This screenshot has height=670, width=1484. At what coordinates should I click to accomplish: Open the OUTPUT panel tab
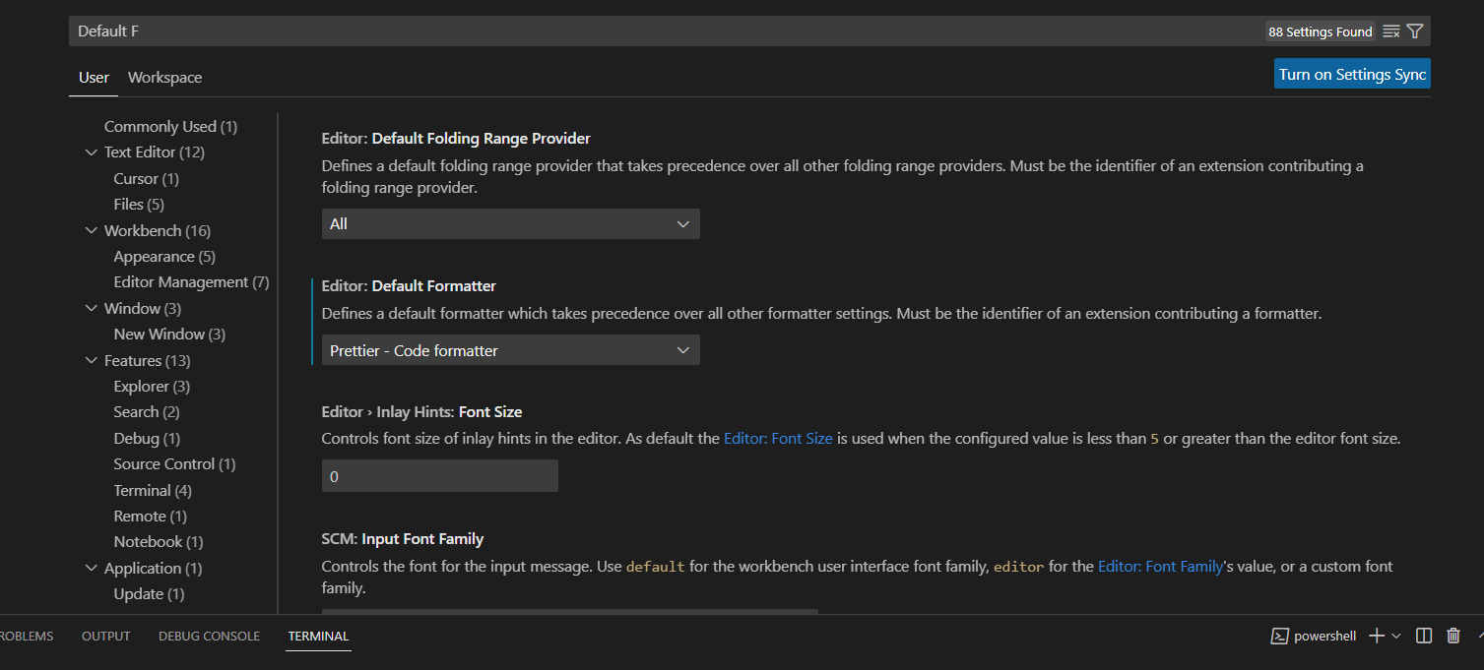tap(106, 637)
